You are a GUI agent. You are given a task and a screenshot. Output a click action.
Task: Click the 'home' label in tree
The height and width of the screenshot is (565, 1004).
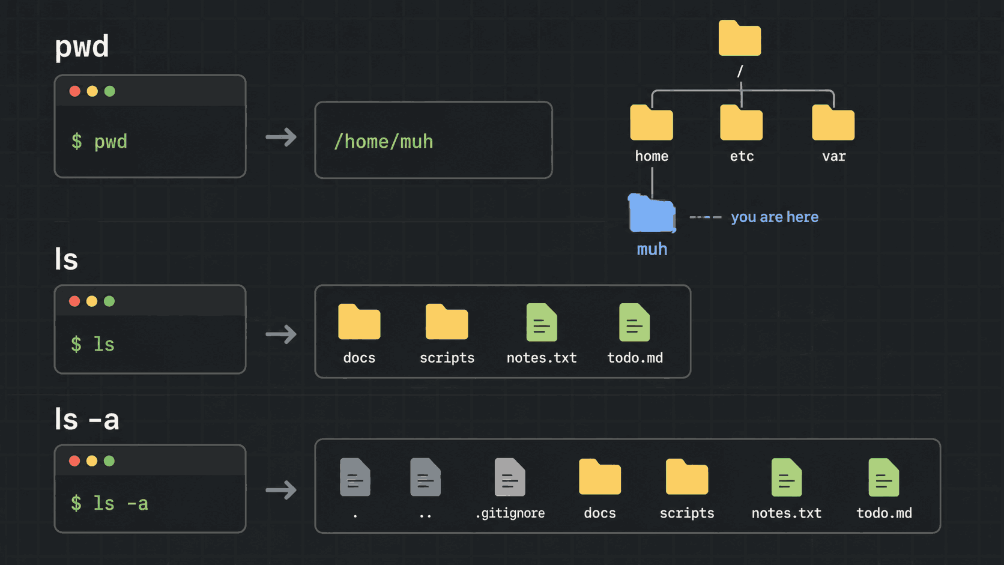(652, 156)
